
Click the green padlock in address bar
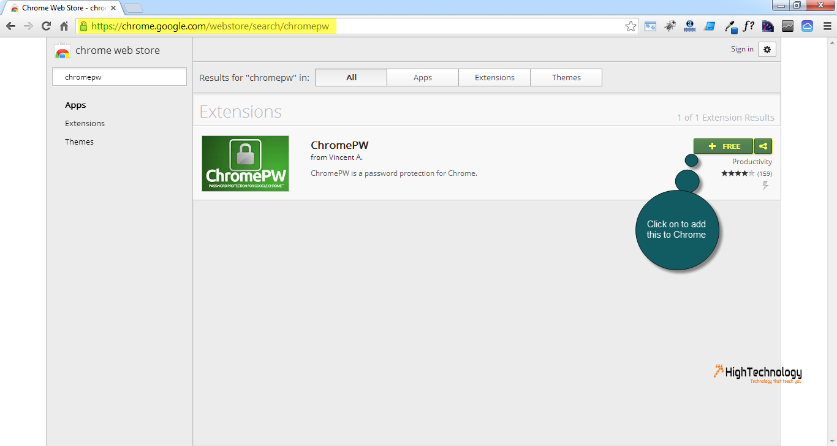coord(83,26)
